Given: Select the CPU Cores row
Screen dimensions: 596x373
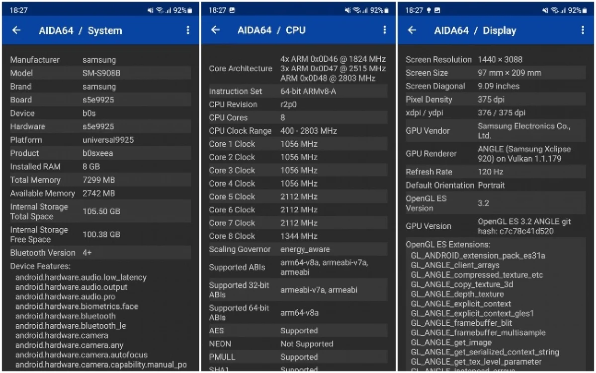Looking at the screenshot, I should [298, 118].
